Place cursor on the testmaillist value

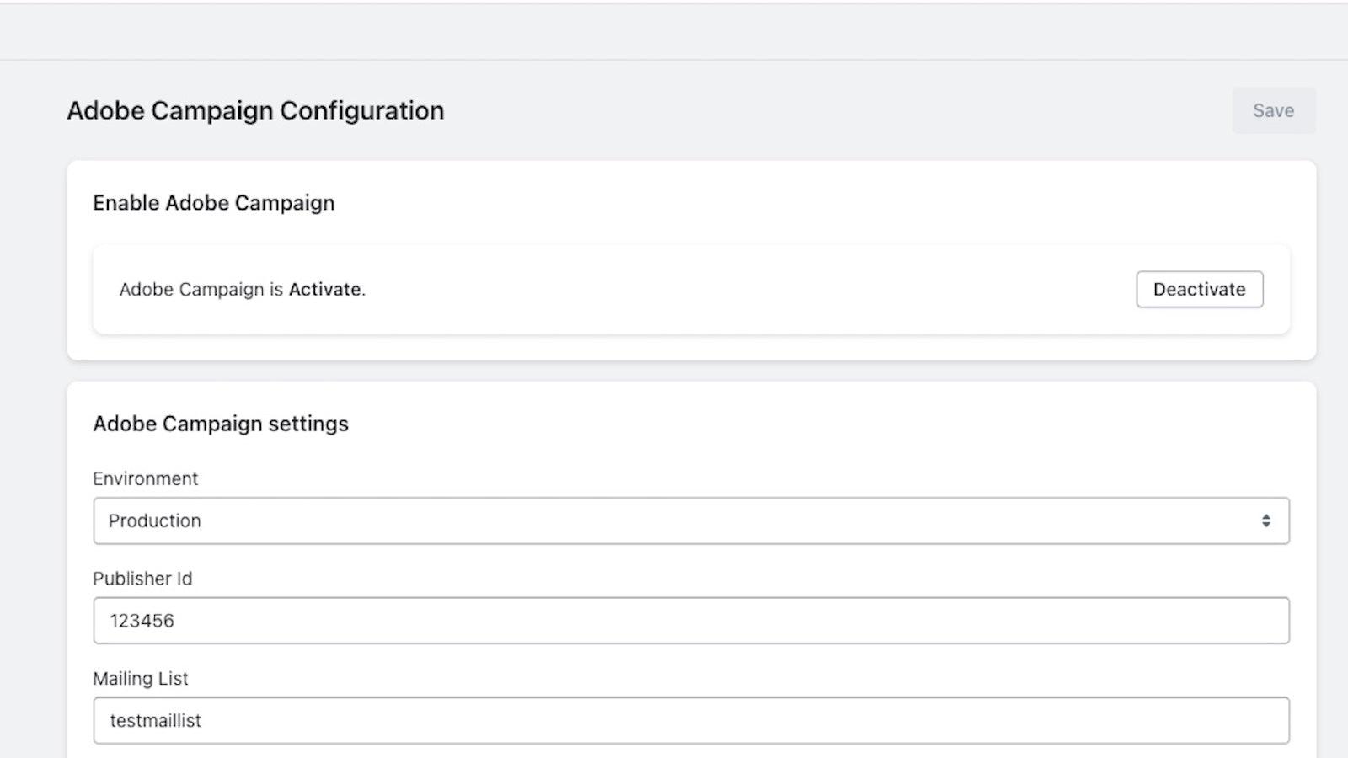point(156,721)
